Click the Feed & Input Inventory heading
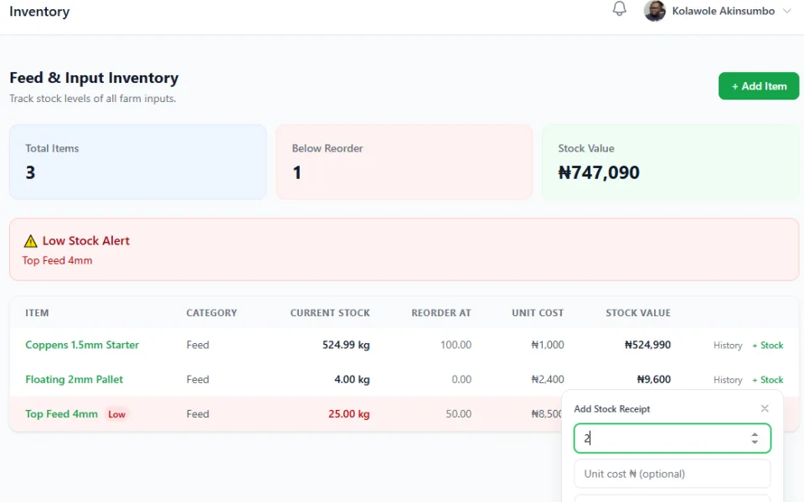Image resolution: width=804 pixels, height=502 pixels. pos(94,78)
